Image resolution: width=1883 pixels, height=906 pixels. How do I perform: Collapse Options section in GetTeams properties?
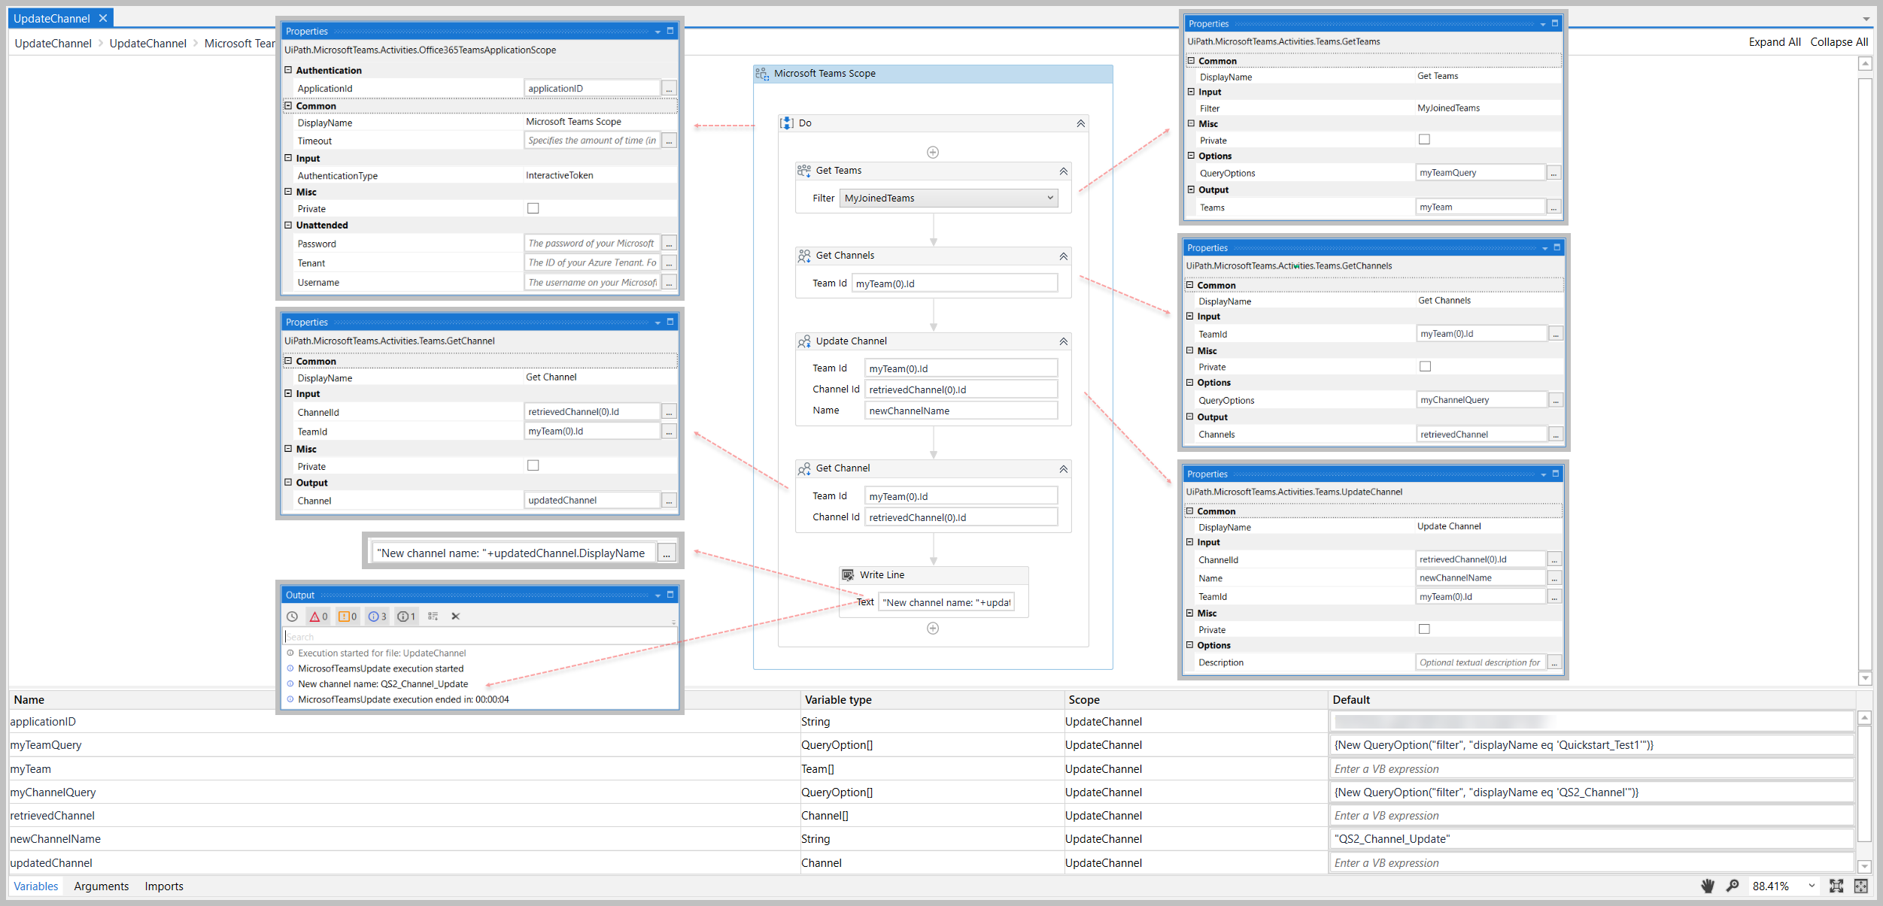[x=1191, y=156]
